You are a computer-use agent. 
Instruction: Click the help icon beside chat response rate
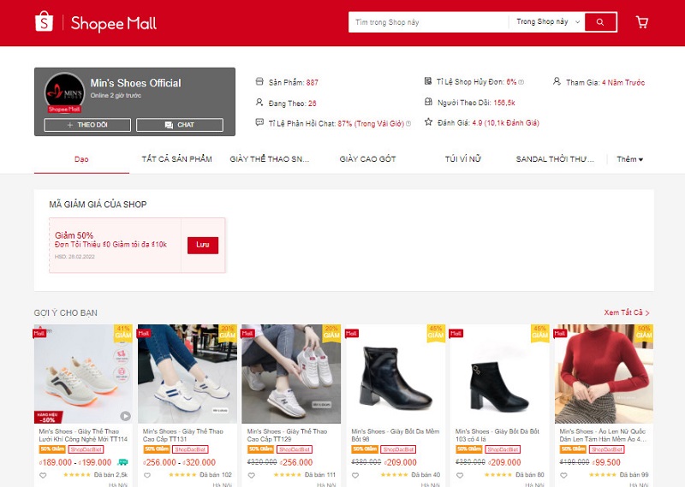[x=408, y=123]
